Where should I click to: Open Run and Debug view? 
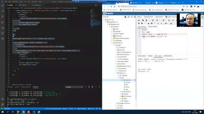pyautogui.click(x=3, y=22)
